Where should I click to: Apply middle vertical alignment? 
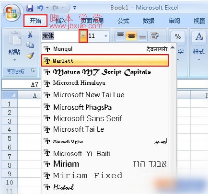point(131,36)
